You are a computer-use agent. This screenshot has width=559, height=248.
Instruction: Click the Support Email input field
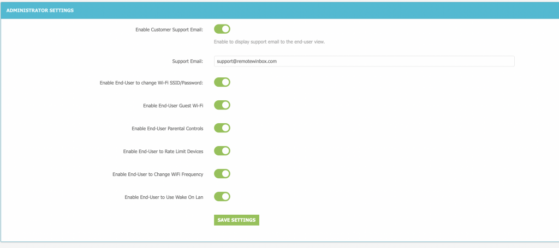pyautogui.click(x=364, y=62)
